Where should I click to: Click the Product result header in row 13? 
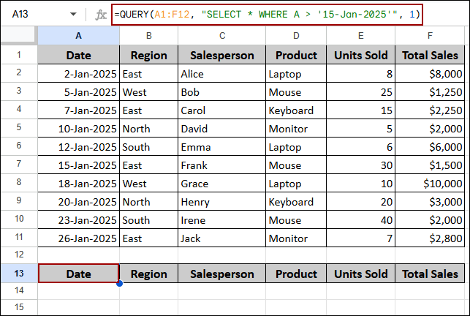click(x=296, y=274)
